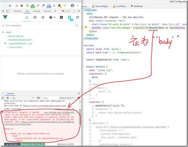Open the Performance chart icon

(x=62, y=18)
